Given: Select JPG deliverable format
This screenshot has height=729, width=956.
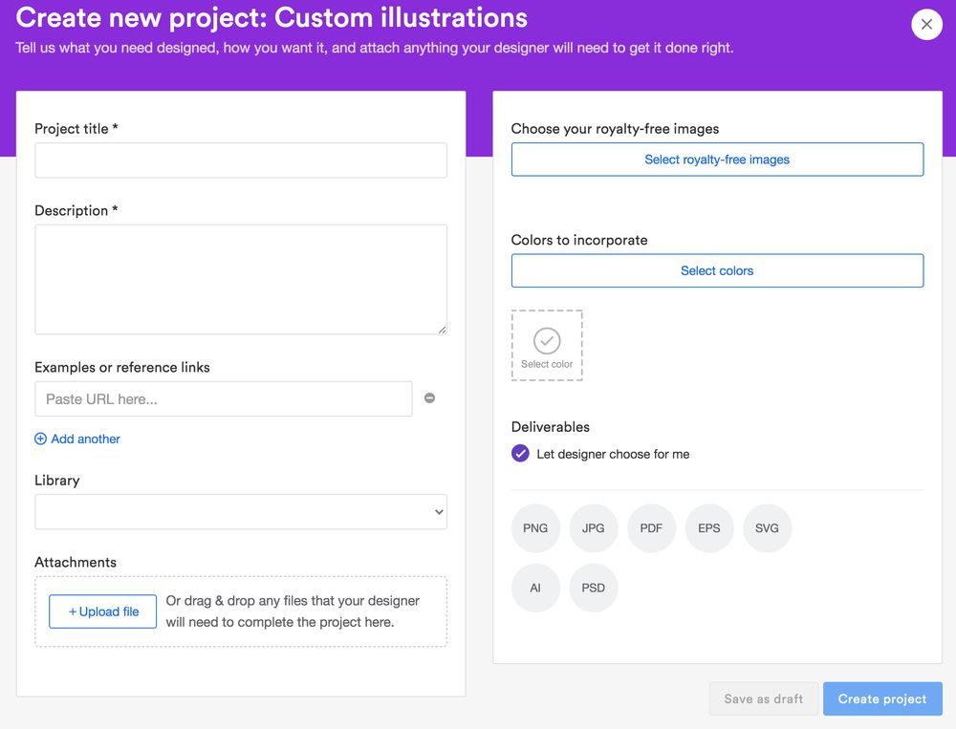Looking at the screenshot, I should tap(594, 528).
